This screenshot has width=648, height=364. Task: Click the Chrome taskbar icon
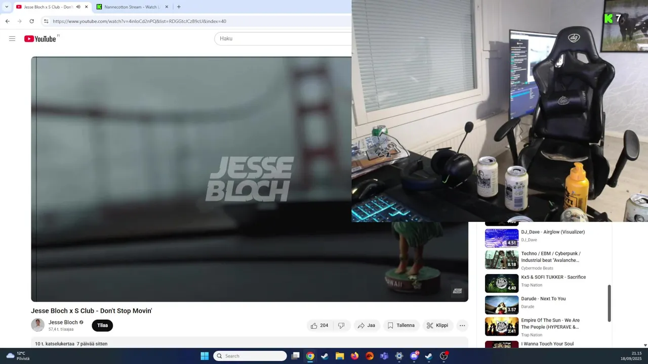(310, 356)
